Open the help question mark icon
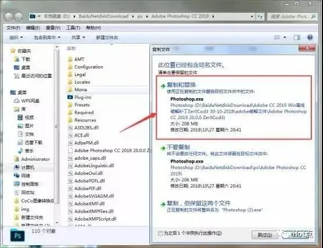This screenshot has width=323, height=248. coord(310,37)
